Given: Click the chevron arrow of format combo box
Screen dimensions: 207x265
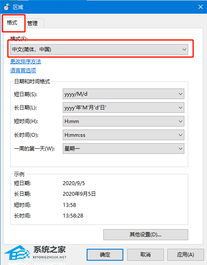Looking at the screenshot, I should click(184, 50).
